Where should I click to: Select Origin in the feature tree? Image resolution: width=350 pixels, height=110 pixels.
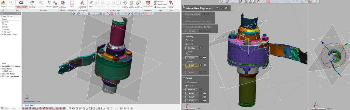(5, 29)
